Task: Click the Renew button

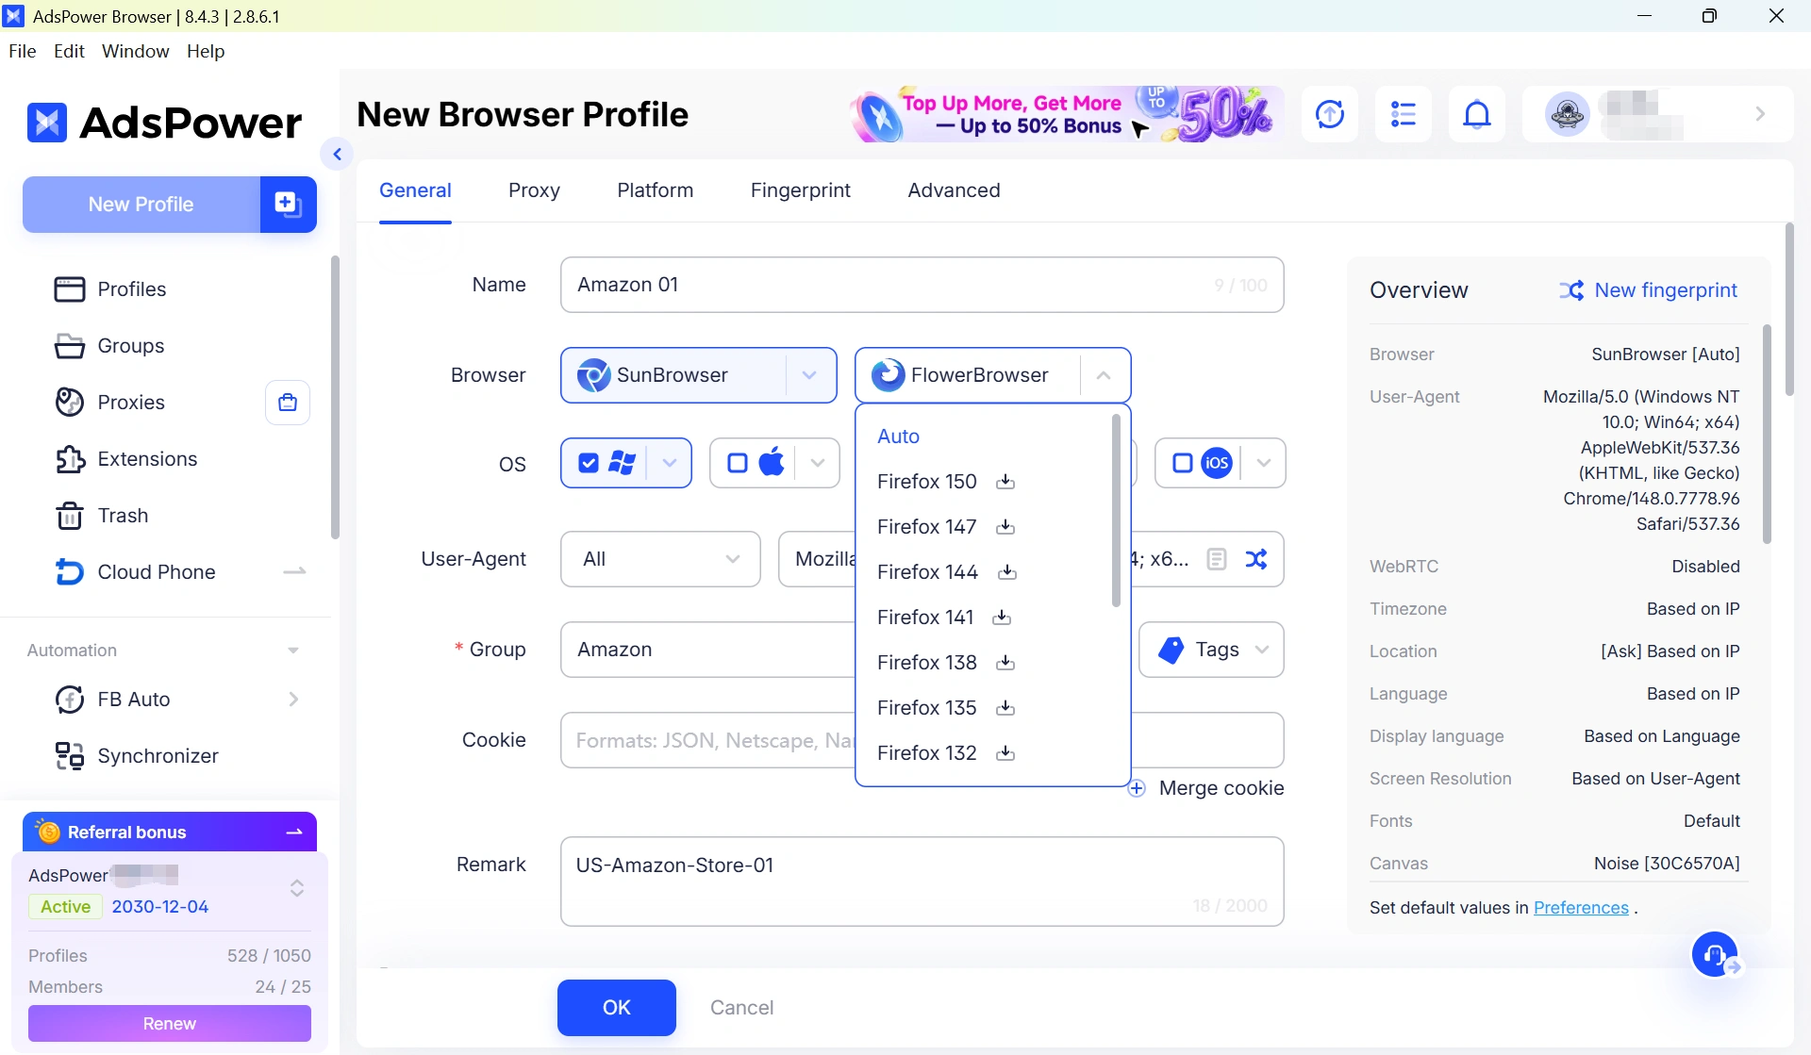Action: (170, 1023)
